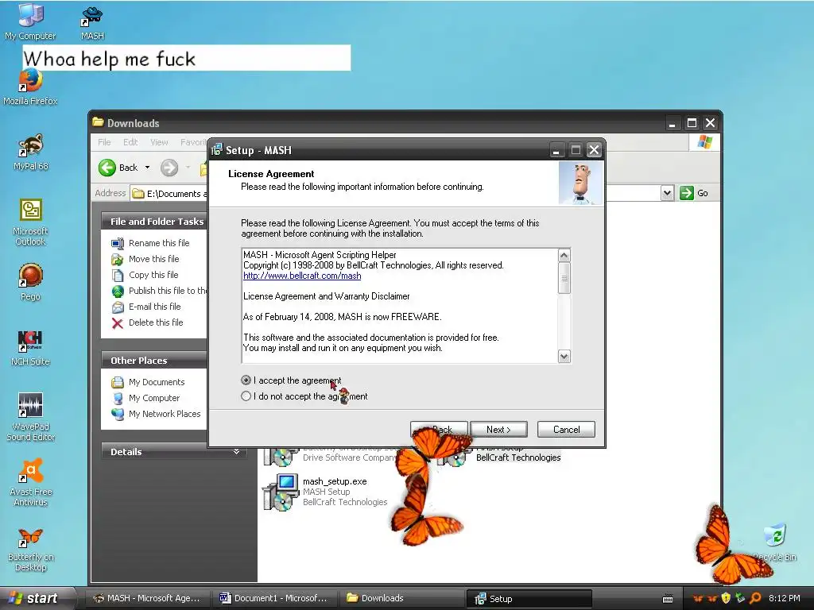
Task: Click the "BellCraft Technologies" text under mash_setup.exe
Action: tap(345, 502)
